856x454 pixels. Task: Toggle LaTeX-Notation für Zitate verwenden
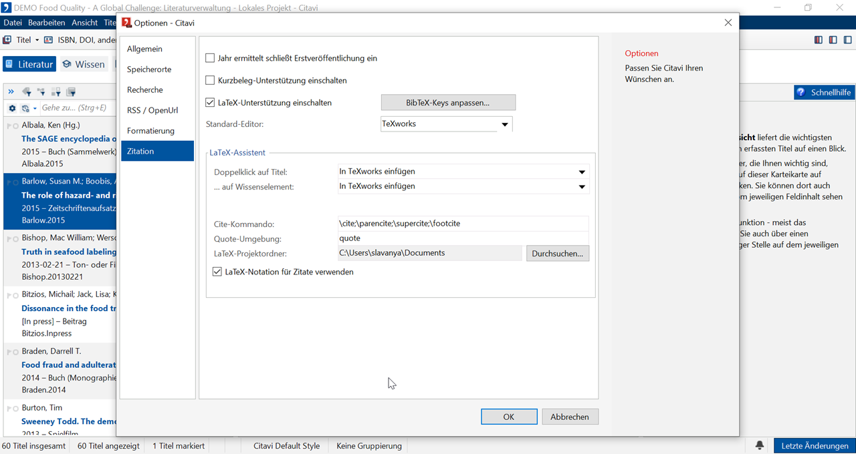(217, 272)
